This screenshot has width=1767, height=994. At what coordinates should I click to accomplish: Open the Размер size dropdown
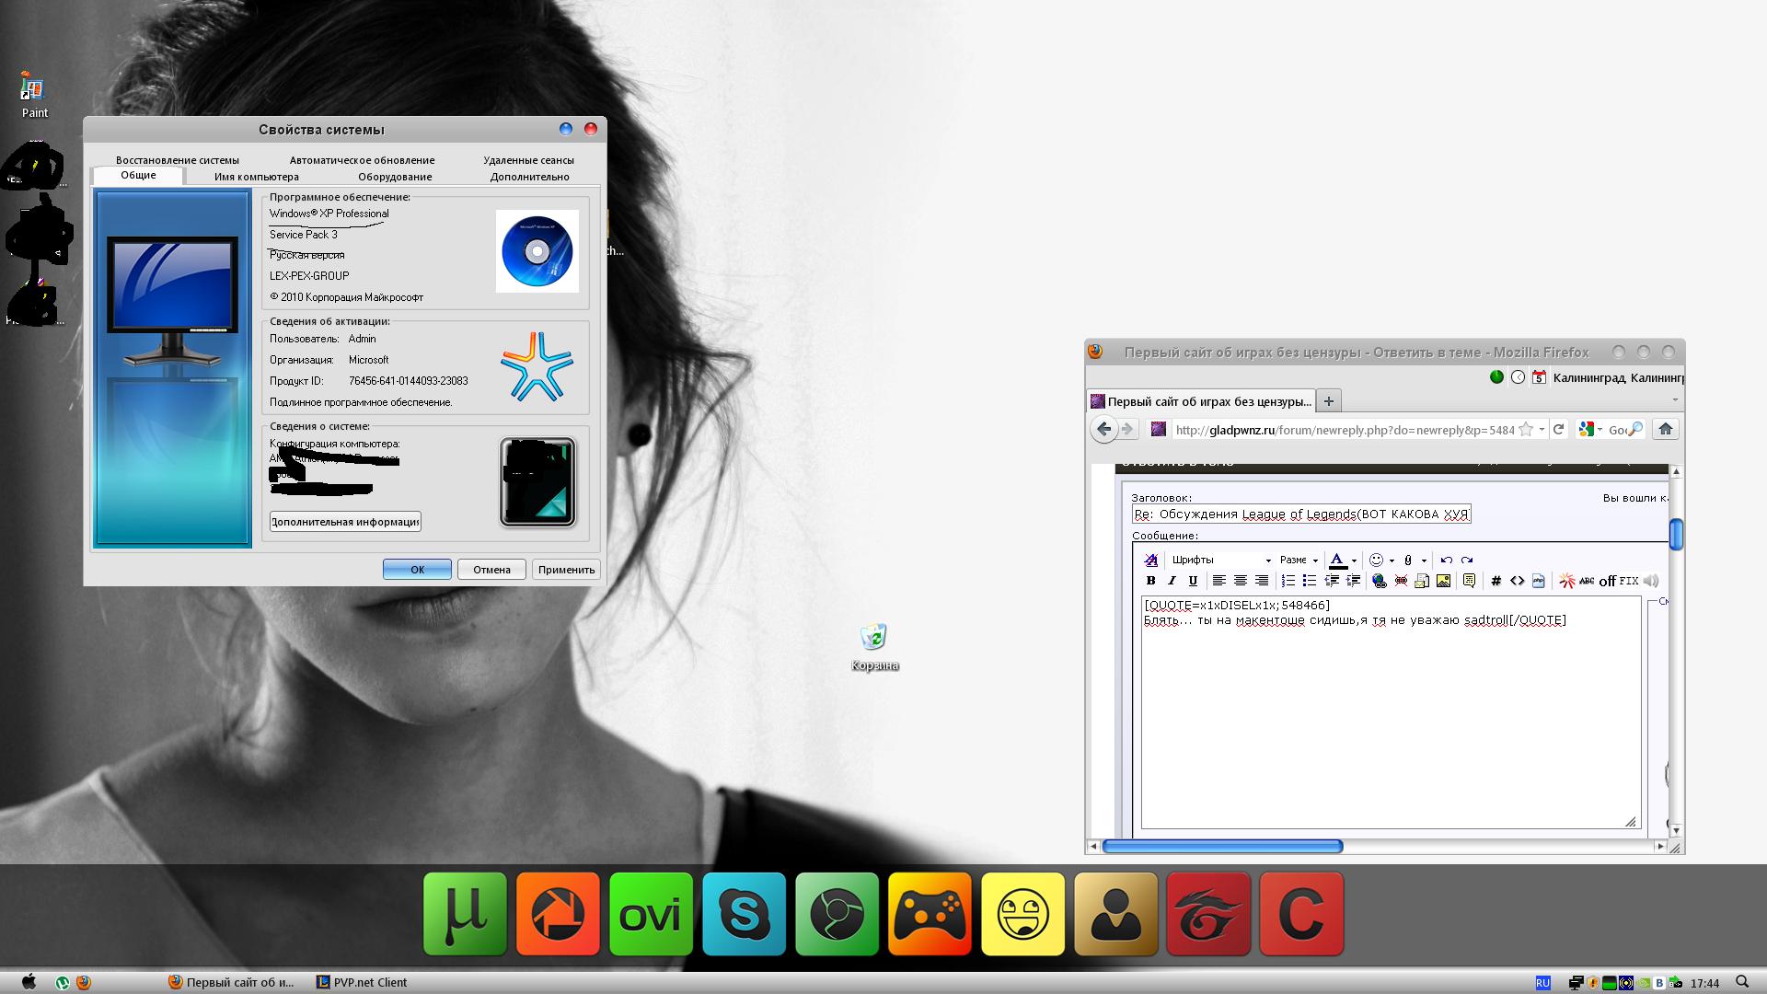[x=1299, y=560]
